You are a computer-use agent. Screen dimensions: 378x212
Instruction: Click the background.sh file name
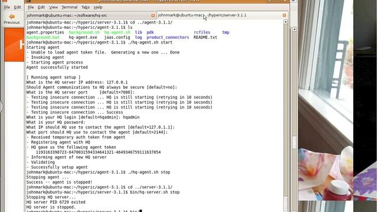[x=84, y=32]
